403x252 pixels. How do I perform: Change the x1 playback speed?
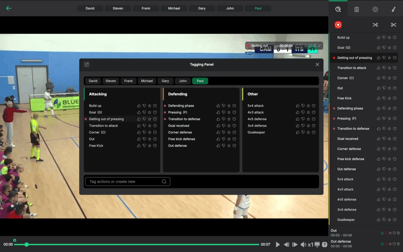310,244
